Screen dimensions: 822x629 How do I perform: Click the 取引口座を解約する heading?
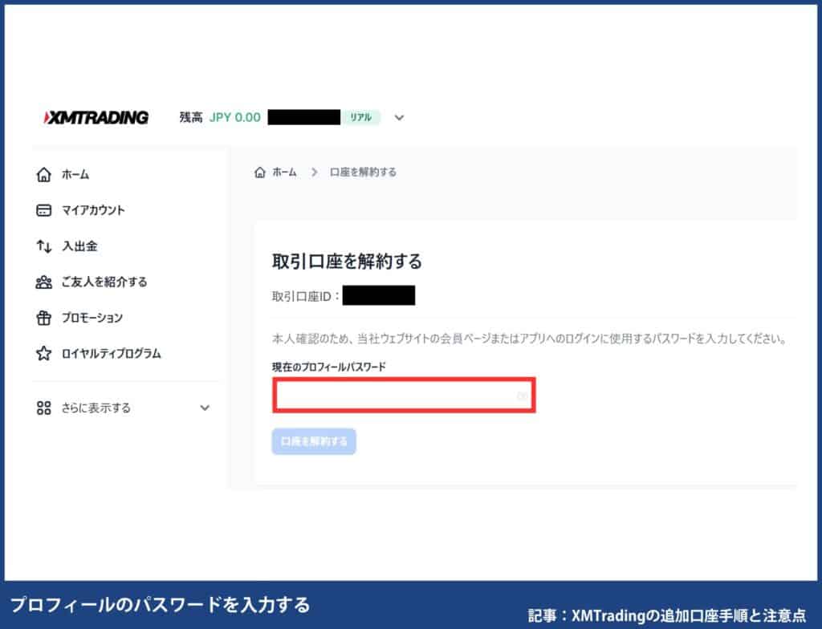click(x=347, y=261)
